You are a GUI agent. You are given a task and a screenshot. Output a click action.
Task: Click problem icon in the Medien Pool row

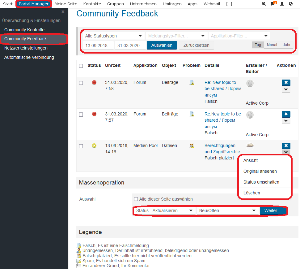[x=192, y=145]
